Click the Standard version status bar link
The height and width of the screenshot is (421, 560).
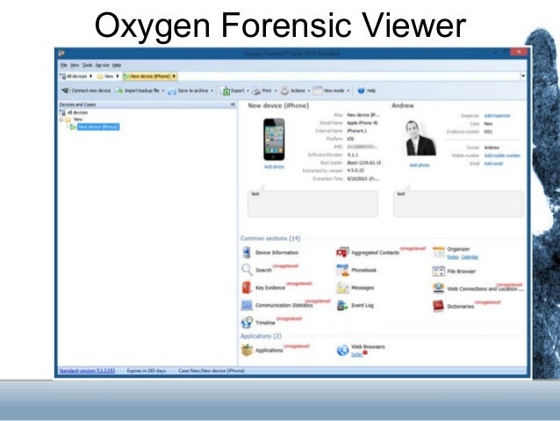point(87,371)
